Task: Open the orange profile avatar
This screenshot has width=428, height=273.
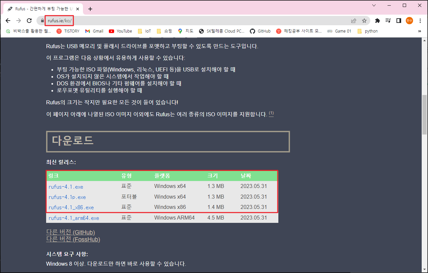Action: (x=409, y=21)
